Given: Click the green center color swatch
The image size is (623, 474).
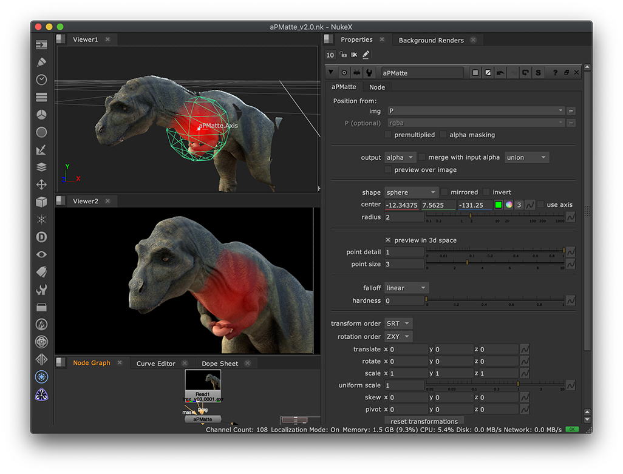Looking at the screenshot, I should (x=498, y=205).
